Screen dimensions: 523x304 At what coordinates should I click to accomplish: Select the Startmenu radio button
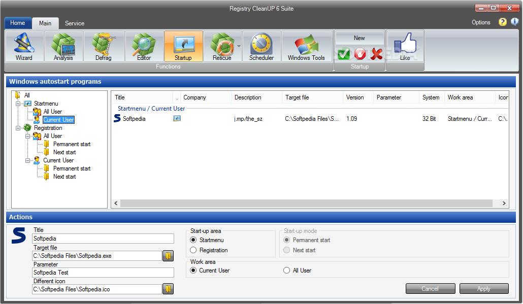pos(193,240)
